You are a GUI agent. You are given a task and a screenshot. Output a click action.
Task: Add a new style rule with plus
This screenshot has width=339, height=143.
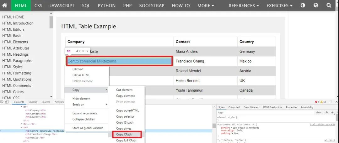pos(332,112)
